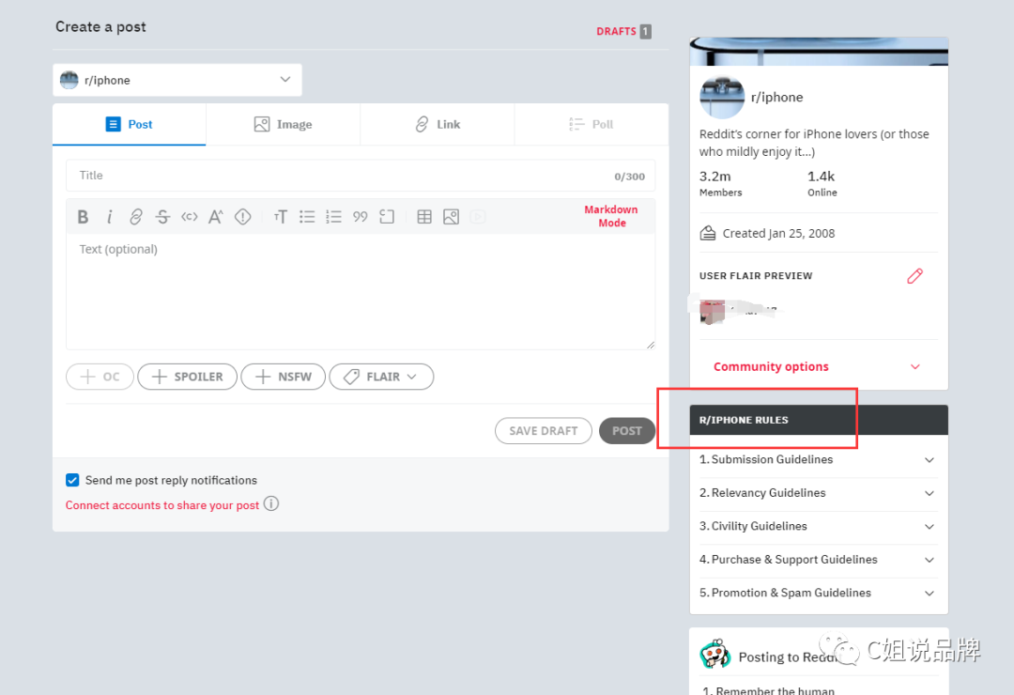The width and height of the screenshot is (1014, 695).
Task: Toggle the OC tag button
Action: click(x=100, y=377)
